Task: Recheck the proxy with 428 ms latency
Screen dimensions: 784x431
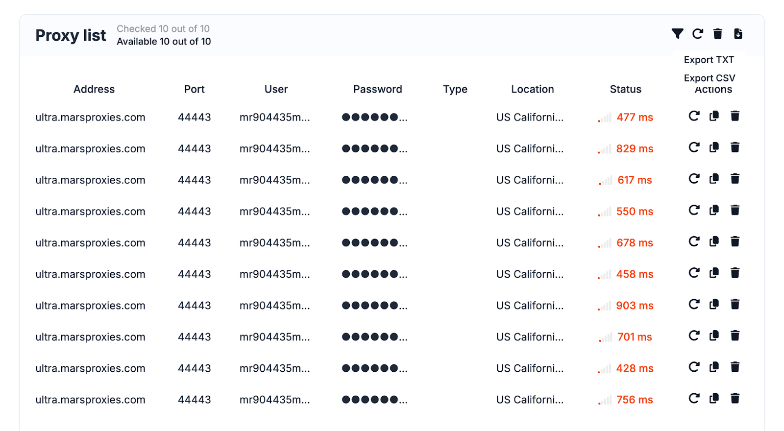Action: (694, 367)
